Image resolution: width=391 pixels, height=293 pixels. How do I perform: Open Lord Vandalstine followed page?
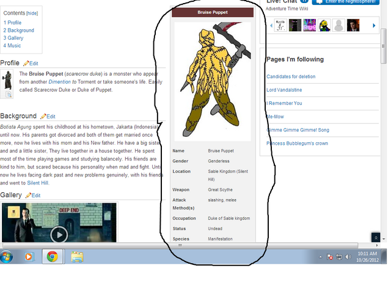(x=284, y=90)
